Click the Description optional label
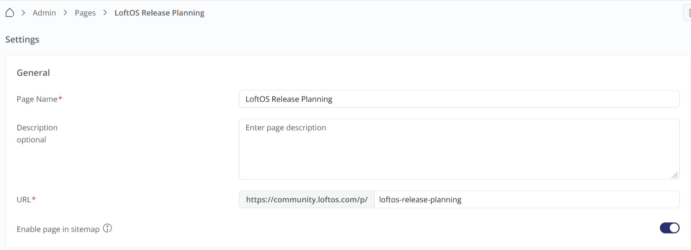Screen dimensions: 691x250 point(37,133)
